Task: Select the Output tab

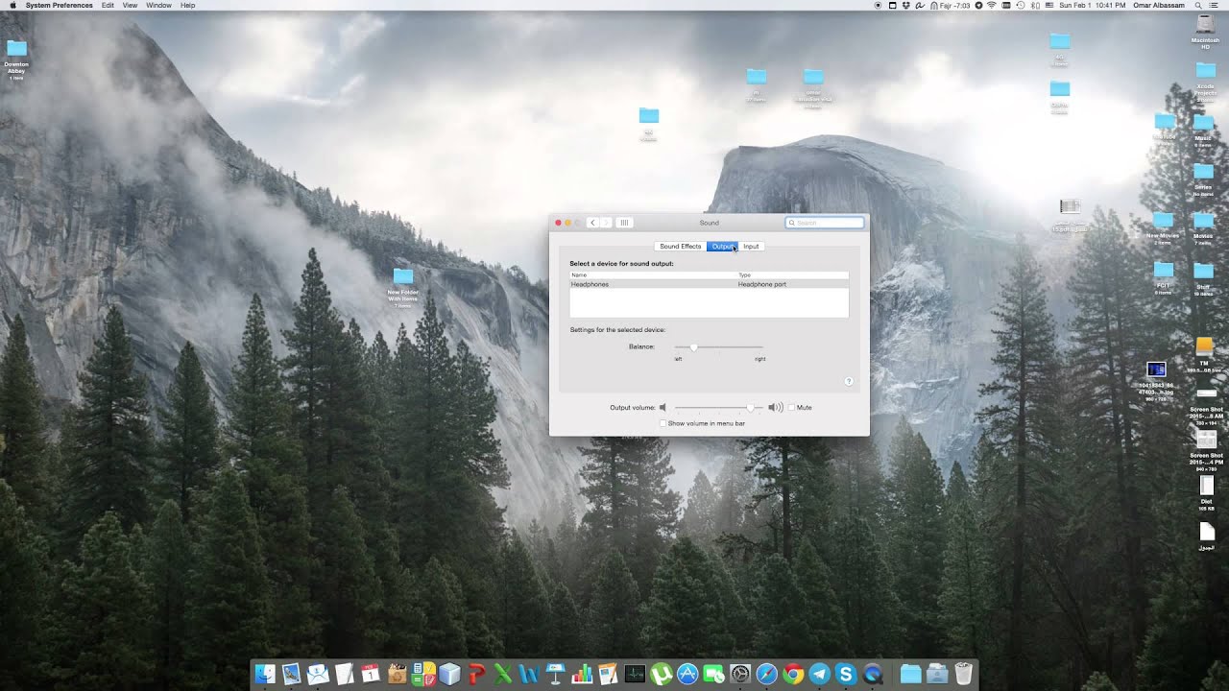Action: coord(723,247)
